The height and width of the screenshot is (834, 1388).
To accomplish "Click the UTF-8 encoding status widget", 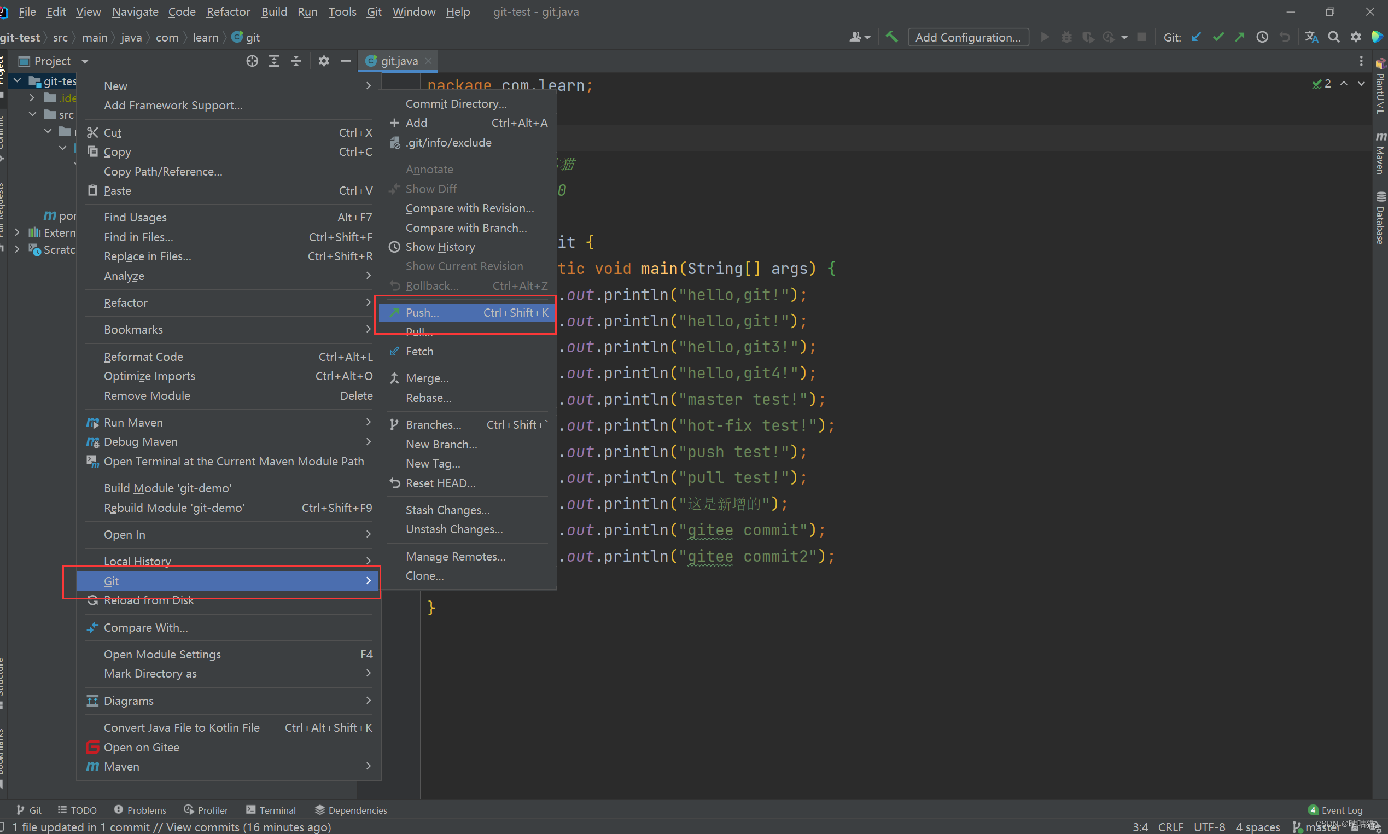I will (1209, 827).
